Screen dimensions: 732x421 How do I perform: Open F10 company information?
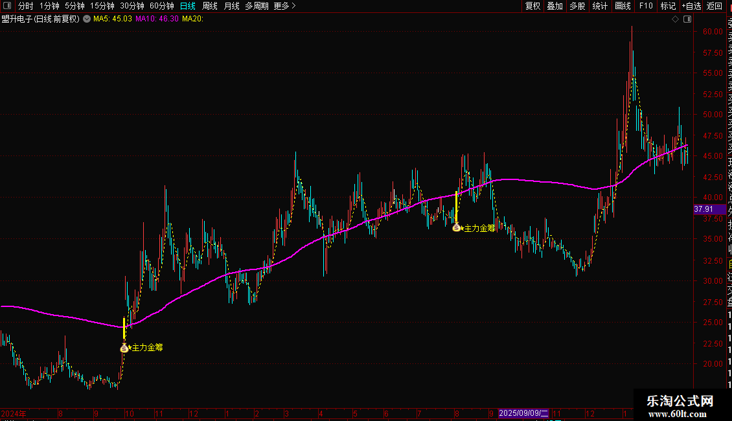[x=646, y=6]
